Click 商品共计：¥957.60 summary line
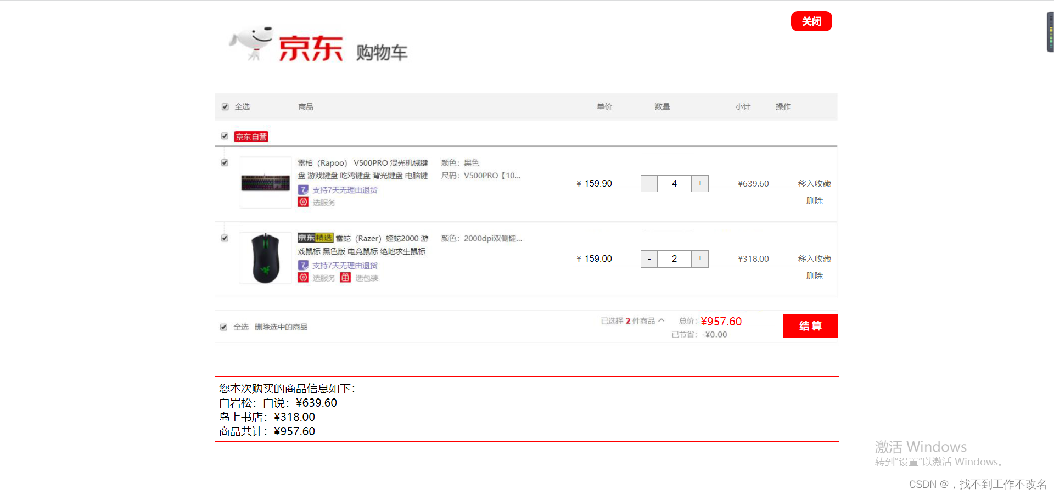The width and height of the screenshot is (1054, 495). pos(267,431)
